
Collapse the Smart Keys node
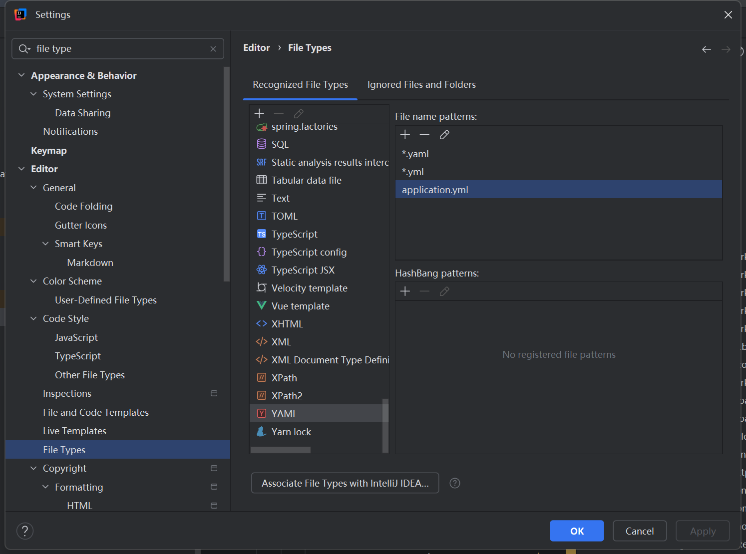click(45, 244)
